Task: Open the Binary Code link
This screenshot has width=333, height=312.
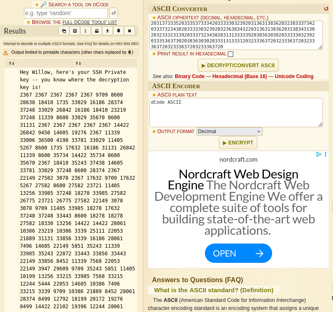Action: click(x=189, y=76)
